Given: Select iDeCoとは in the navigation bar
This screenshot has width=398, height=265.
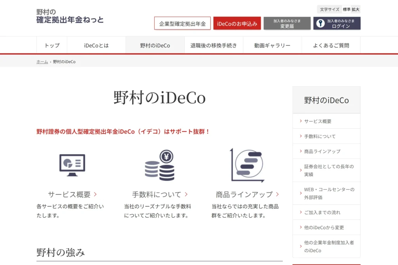Looking at the screenshot, I should [96, 45].
